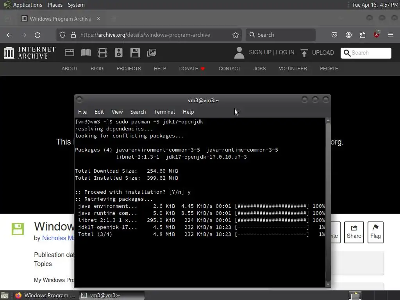Open the Pocket save icon
Viewport: 400px width, 300px height.
pyautogui.click(x=334, y=35)
